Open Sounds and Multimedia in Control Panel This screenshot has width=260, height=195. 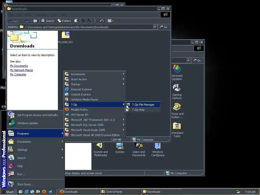tap(101, 150)
